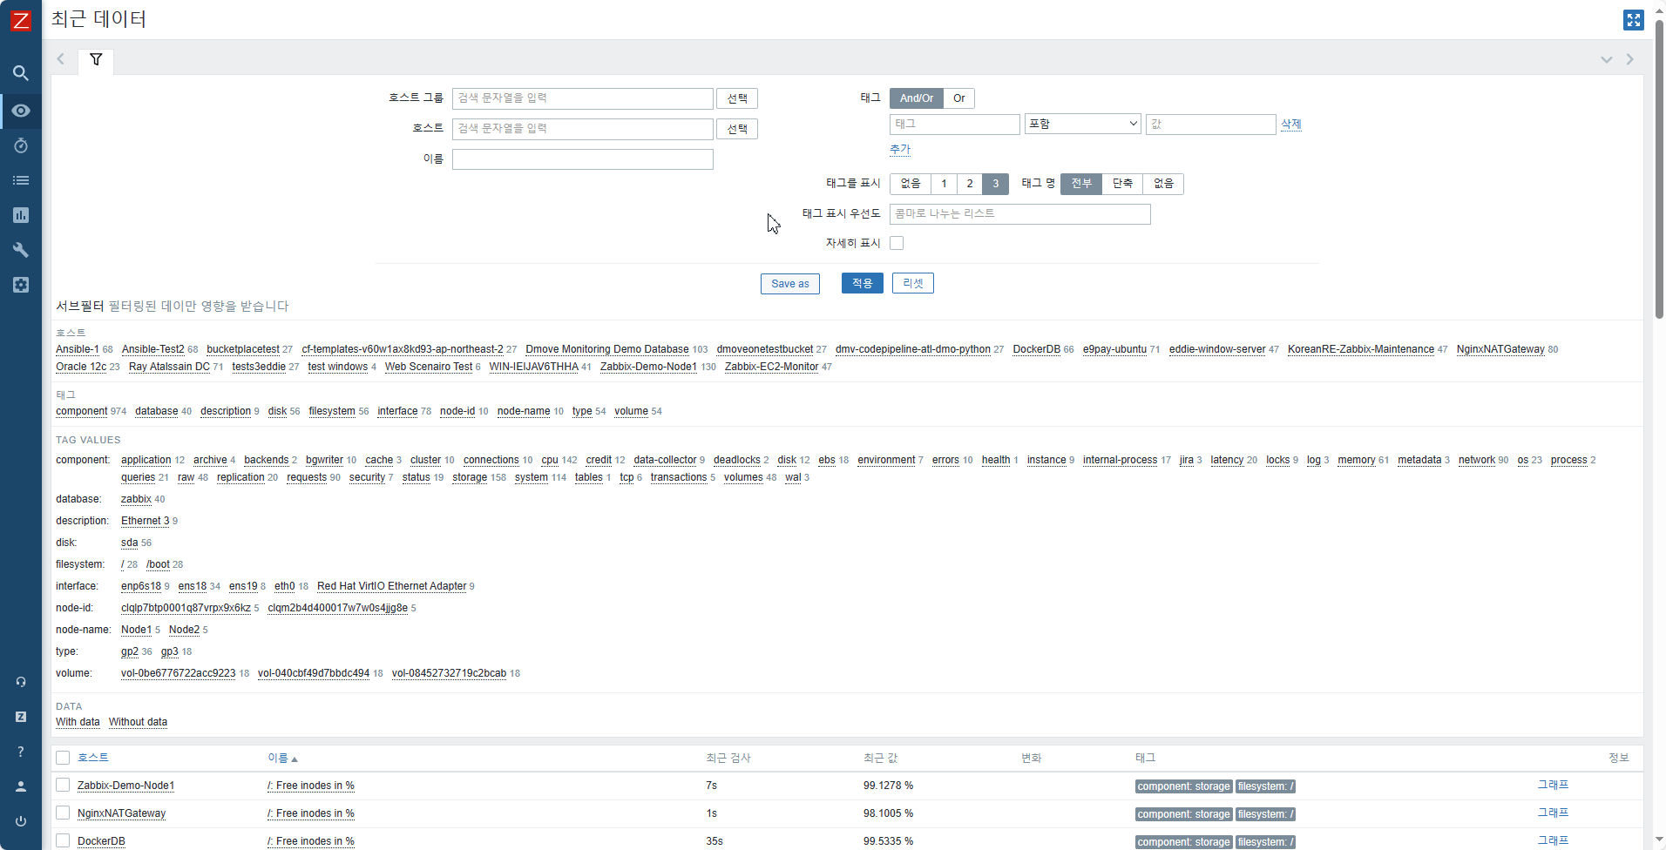1666x850 pixels.
Task: Select the Without data subfilter
Action: pyautogui.click(x=138, y=722)
